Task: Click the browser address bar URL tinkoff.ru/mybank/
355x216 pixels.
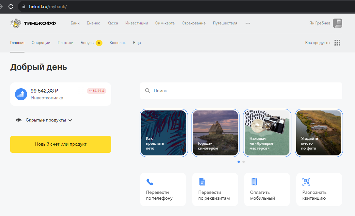Action: pos(48,7)
